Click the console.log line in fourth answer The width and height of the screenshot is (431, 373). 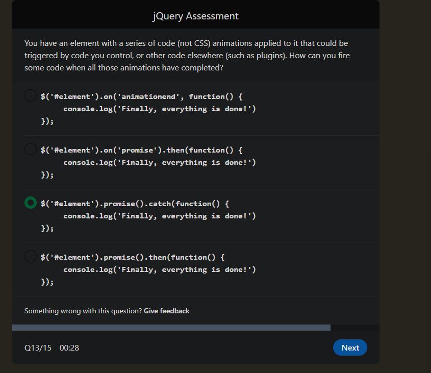click(159, 269)
